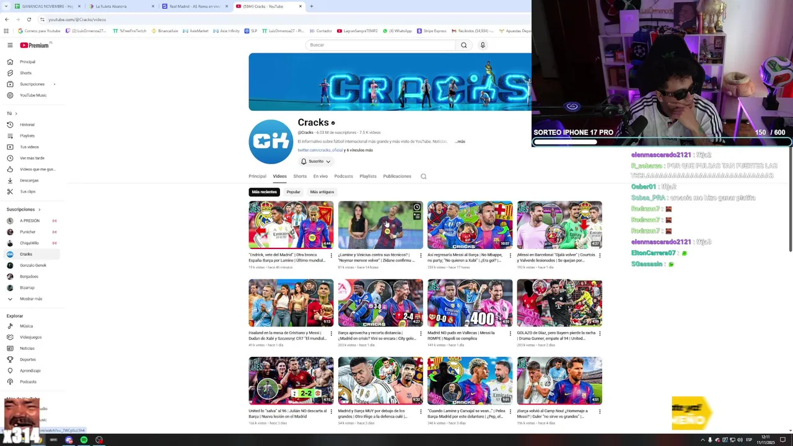Open a new browser tab

[311, 6]
